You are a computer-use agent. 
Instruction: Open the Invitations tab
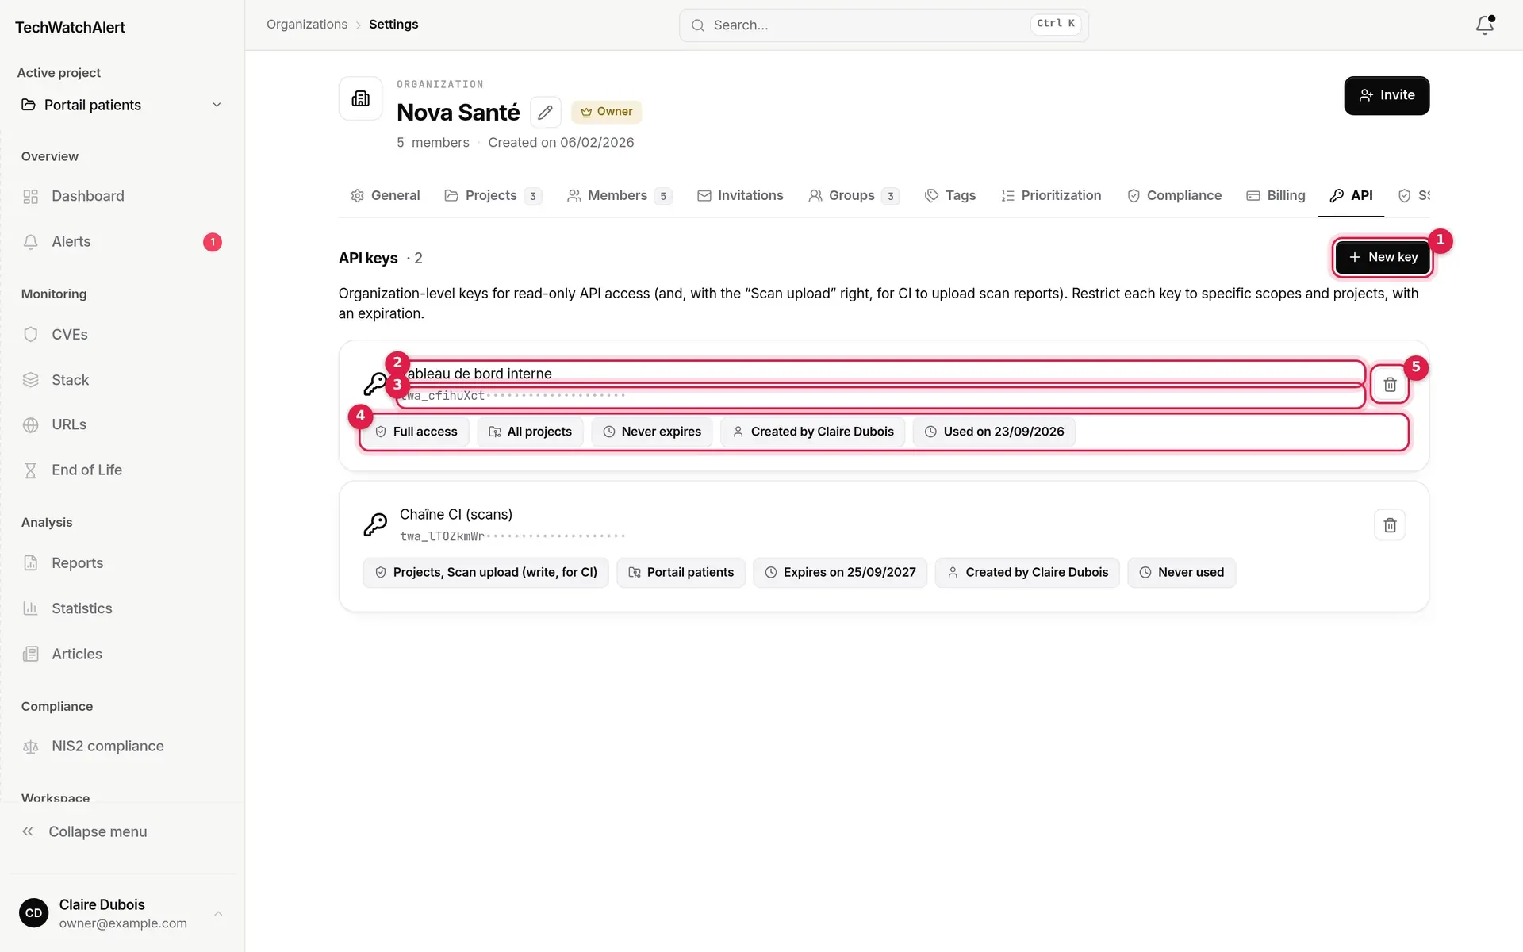point(740,196)
